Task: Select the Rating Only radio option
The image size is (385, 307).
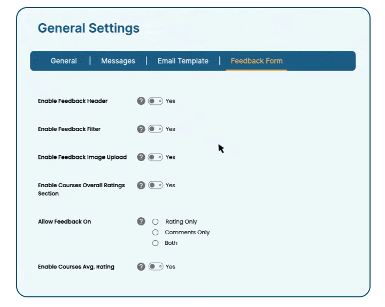Action: (x=155, y=222)
